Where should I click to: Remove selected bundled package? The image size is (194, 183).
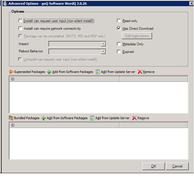click(143, 118)
